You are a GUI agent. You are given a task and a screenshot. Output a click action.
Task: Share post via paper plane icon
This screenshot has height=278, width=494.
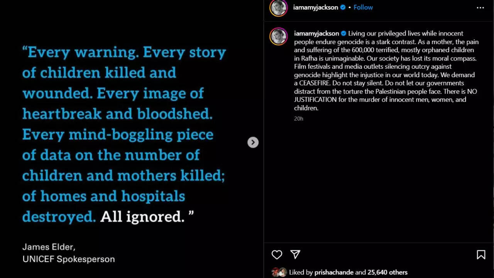(x=295, y=254)
